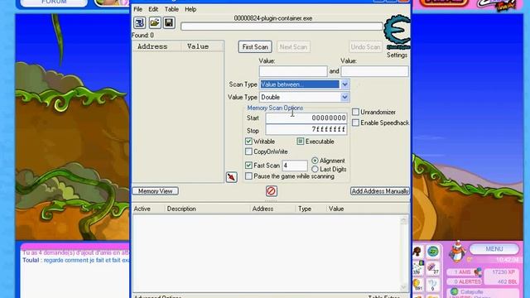The height and width of the screenshot is (298, 530).
Task: Toggle the Fast Scan checkbox
Action: point(248,166)
